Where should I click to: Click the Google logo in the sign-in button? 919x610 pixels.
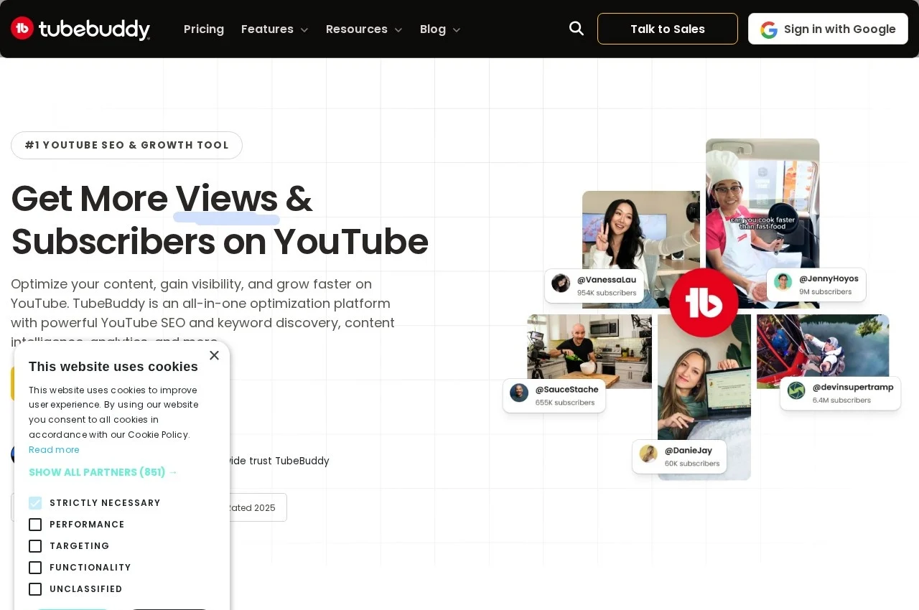click(769, 29)
